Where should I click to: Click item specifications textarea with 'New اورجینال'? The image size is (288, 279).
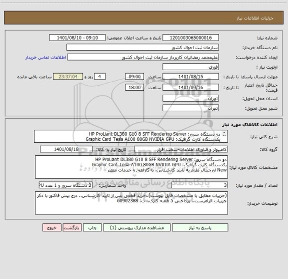[x=131, y=167]
